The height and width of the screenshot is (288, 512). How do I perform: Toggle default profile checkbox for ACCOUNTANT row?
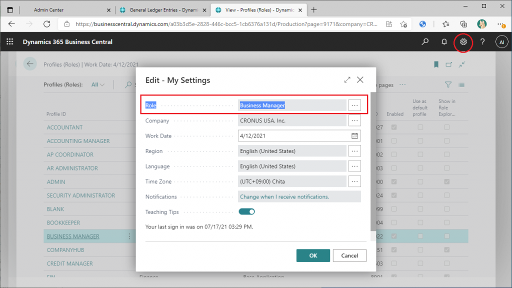[x=420, y=127]
